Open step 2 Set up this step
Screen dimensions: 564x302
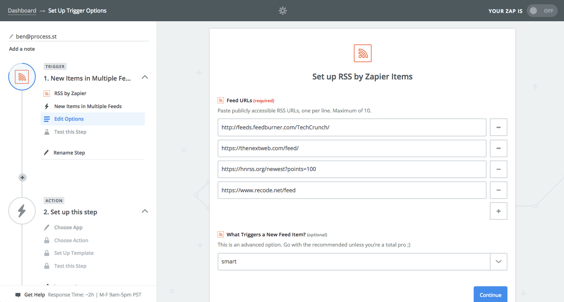(x=70, y=212)
